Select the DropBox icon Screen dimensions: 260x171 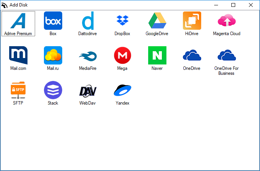click(123, 20)
